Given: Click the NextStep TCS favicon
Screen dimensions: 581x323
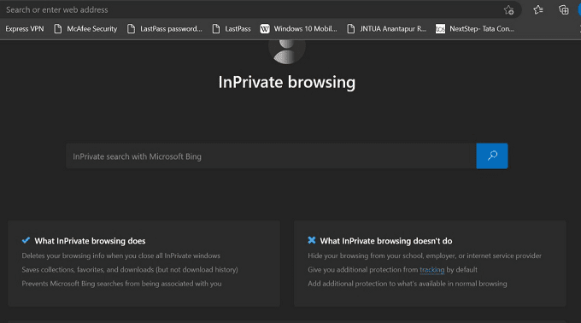Looking at the screenshot, I should pos(440,28).
